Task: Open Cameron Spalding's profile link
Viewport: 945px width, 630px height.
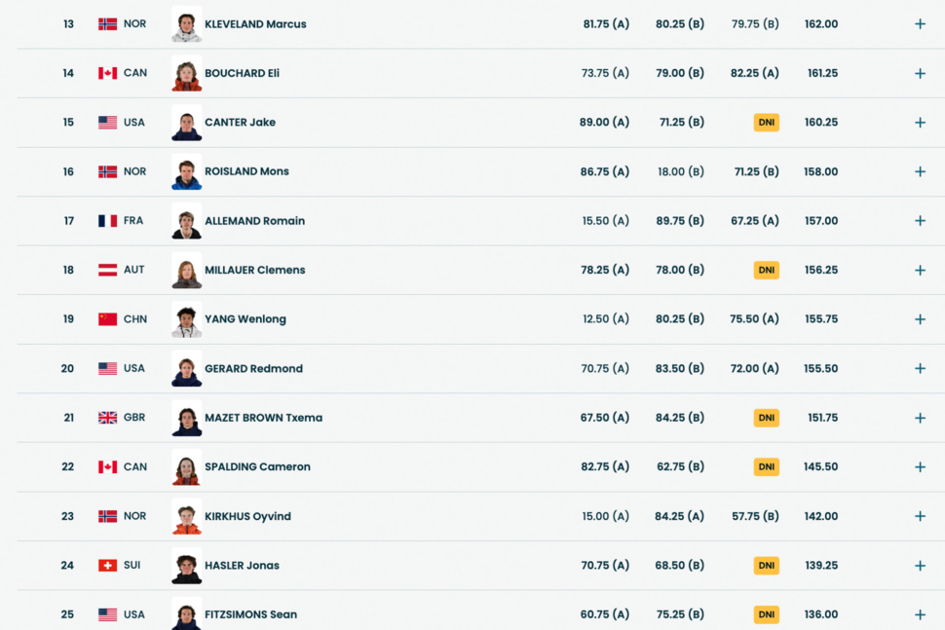Action: pyautogui.click(x=257, y=467)
